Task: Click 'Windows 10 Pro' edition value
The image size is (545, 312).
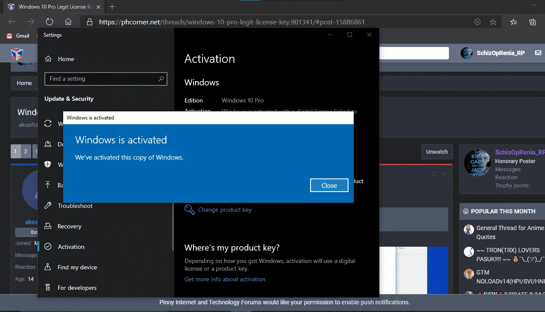Action: click(x=243, y=100)
